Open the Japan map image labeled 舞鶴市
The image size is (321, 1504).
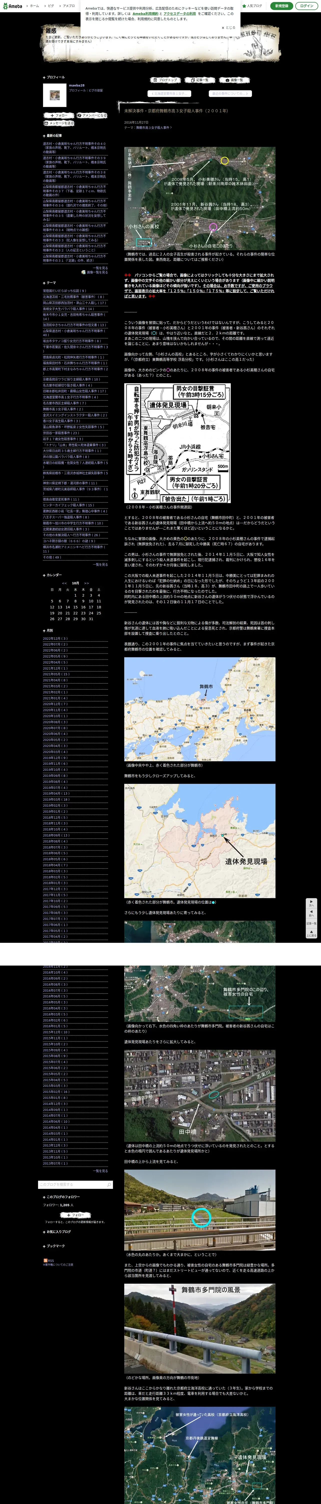[200, 709]
